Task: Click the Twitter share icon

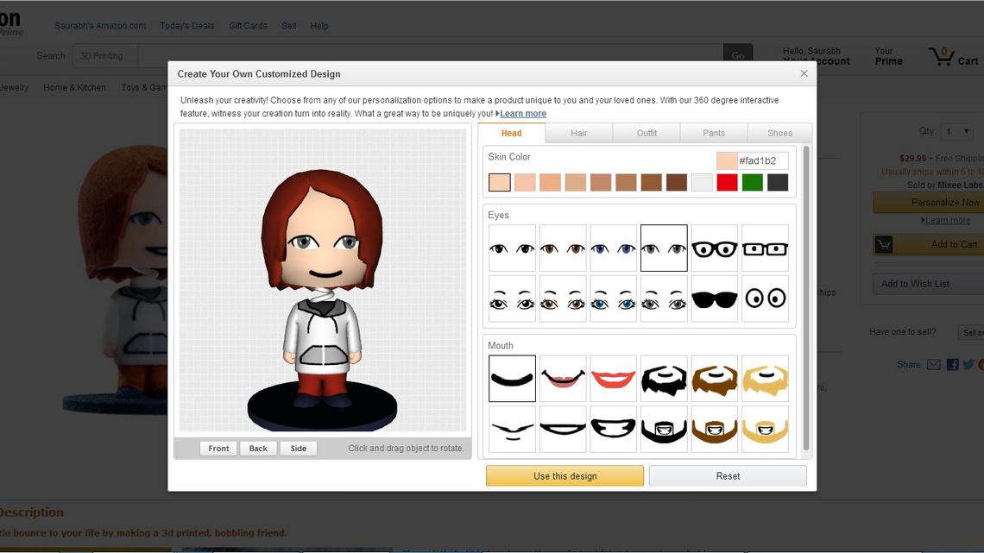Action: [967, 364]
